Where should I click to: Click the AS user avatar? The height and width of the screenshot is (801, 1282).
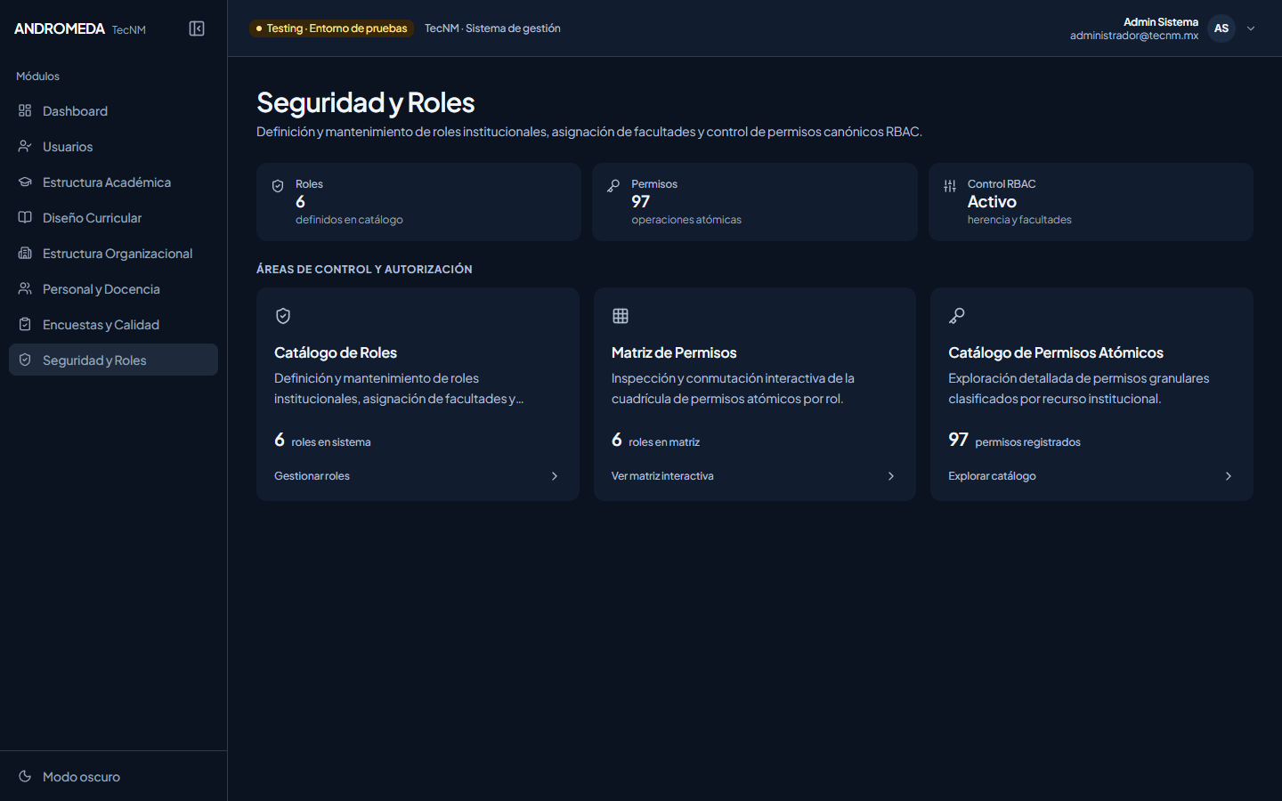(1221, 28)
